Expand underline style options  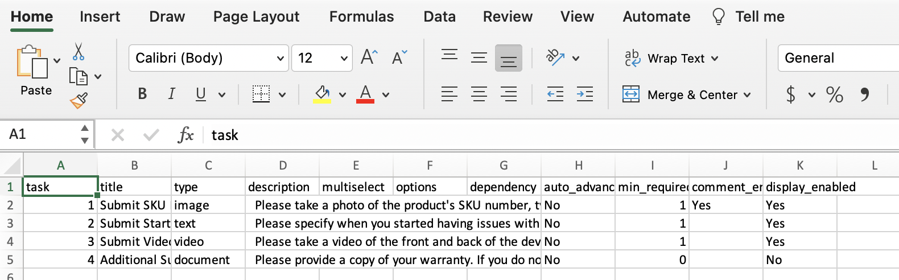(x=222, y=94)
